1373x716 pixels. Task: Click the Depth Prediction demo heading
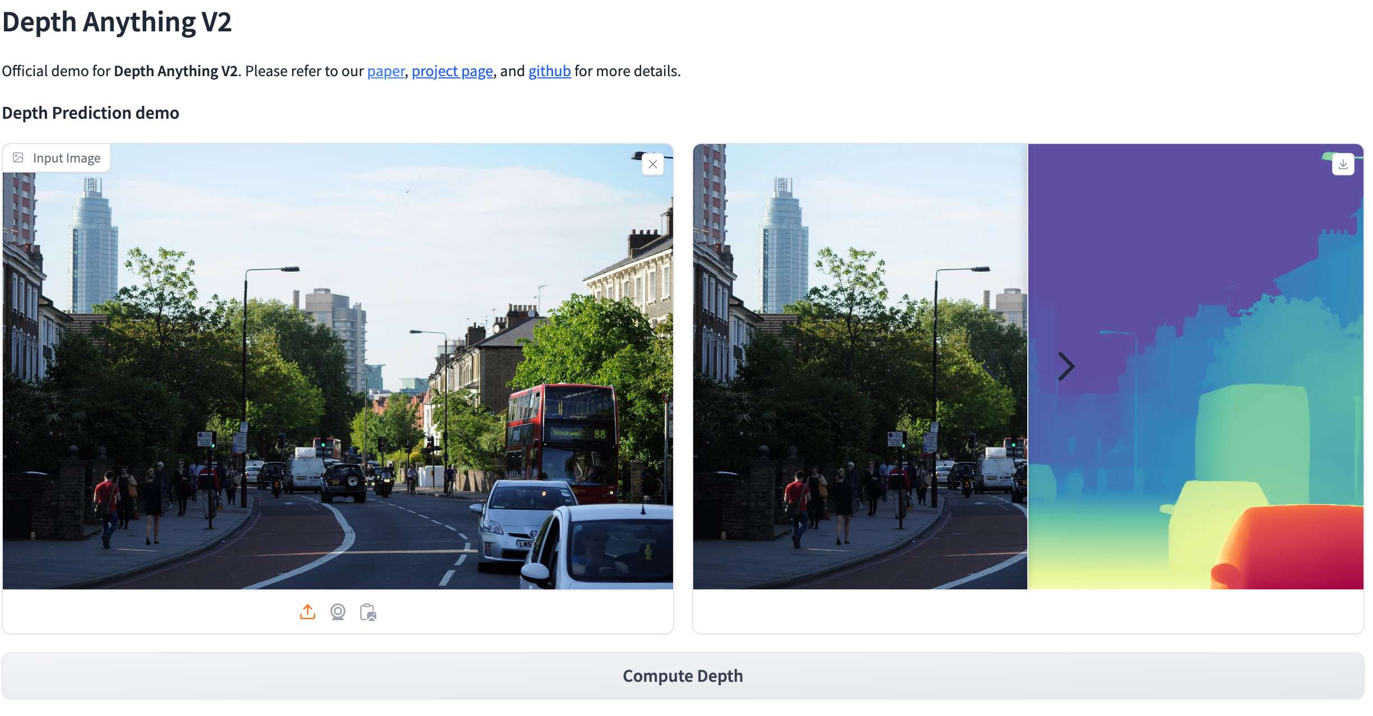click(x=90, y=113)
